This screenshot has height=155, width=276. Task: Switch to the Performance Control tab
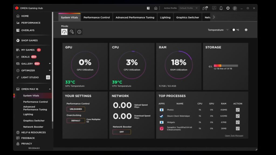click(97, 17)
